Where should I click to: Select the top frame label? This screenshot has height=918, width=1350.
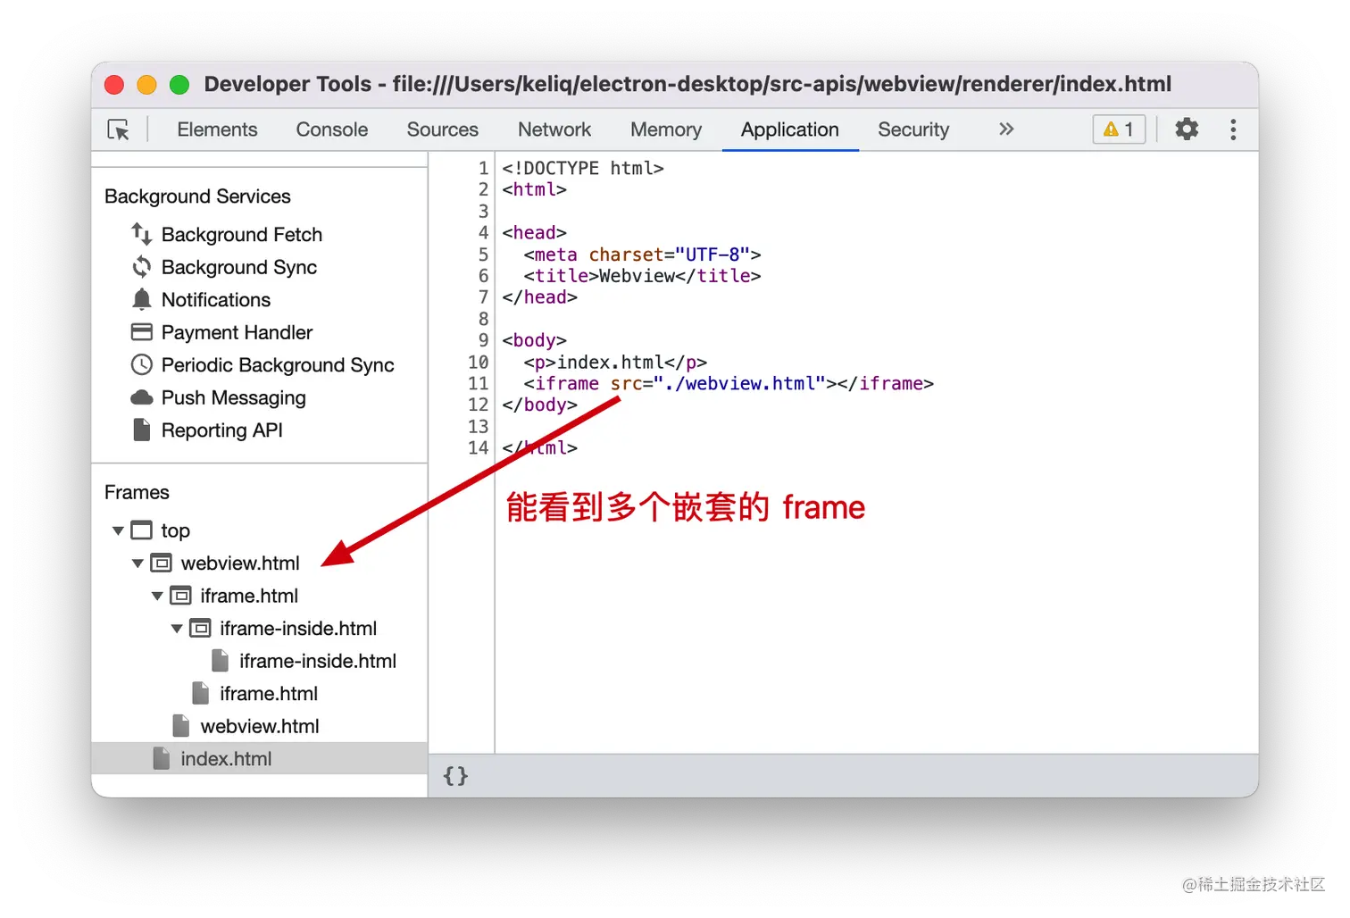coord(176,530)
